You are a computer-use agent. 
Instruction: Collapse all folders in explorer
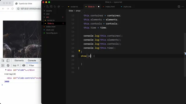(59, 7)
